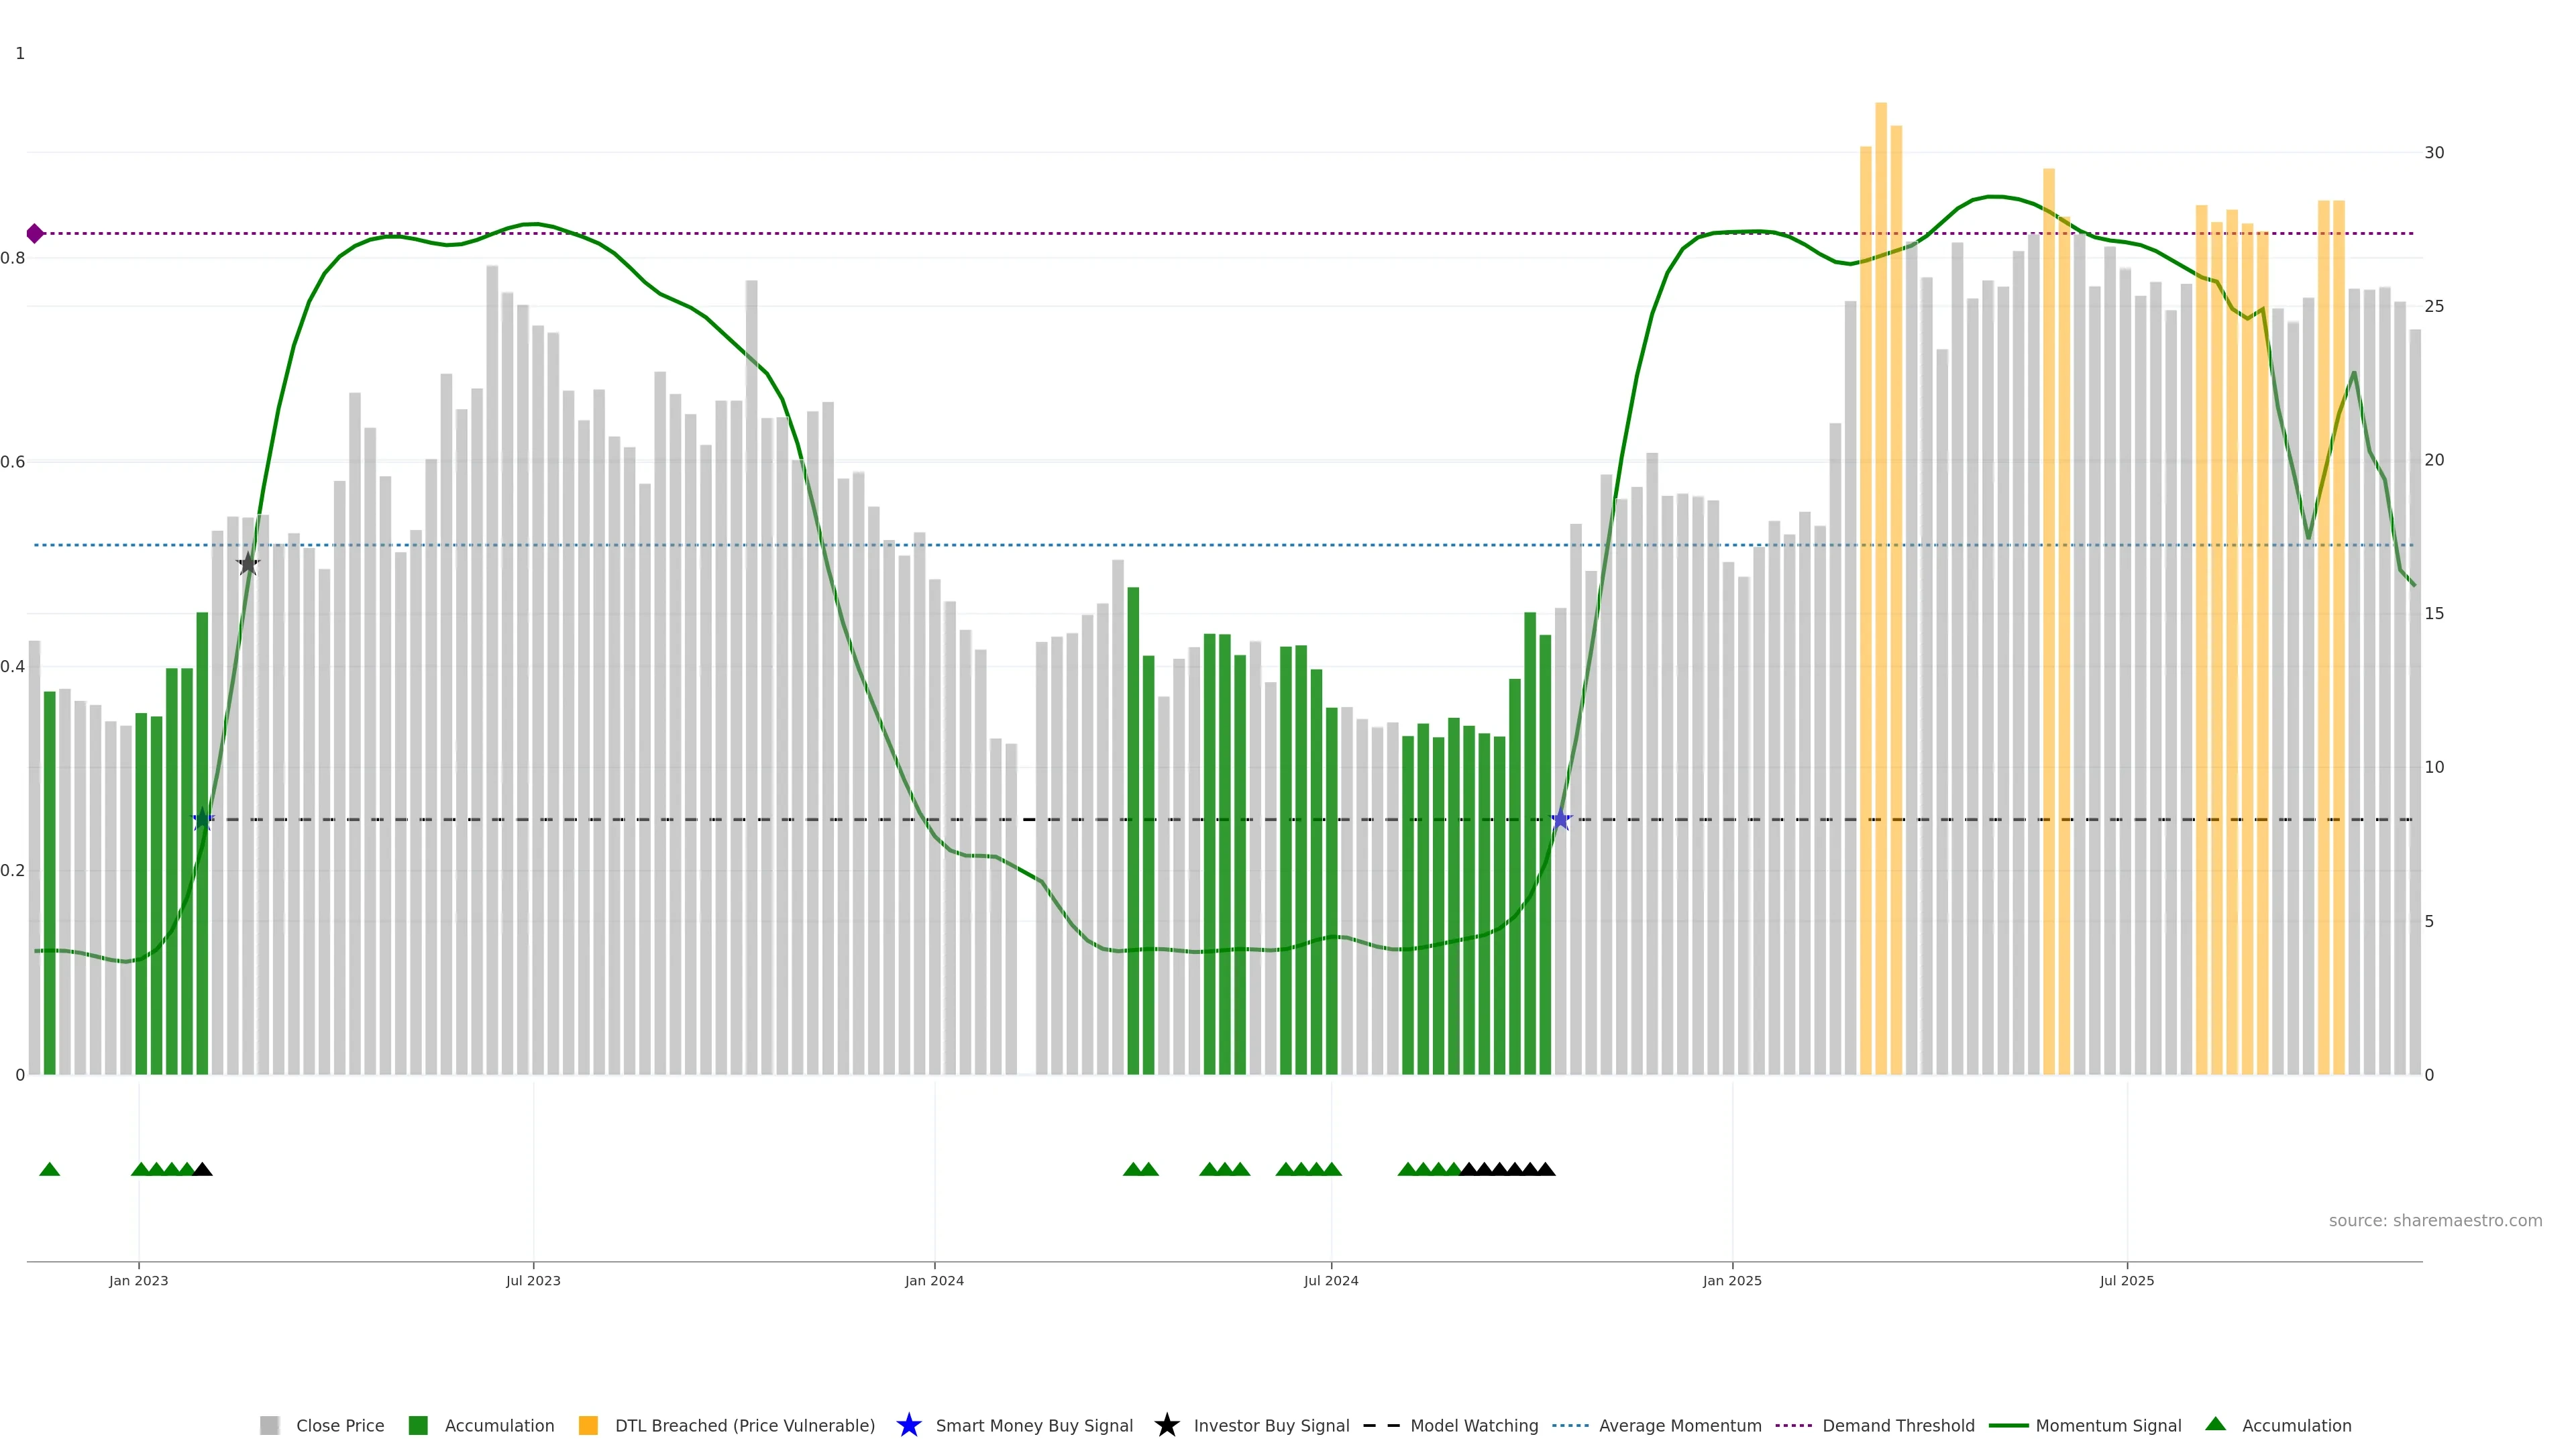
Task: Click the black star marker on the chart
Action: [248, 564]
